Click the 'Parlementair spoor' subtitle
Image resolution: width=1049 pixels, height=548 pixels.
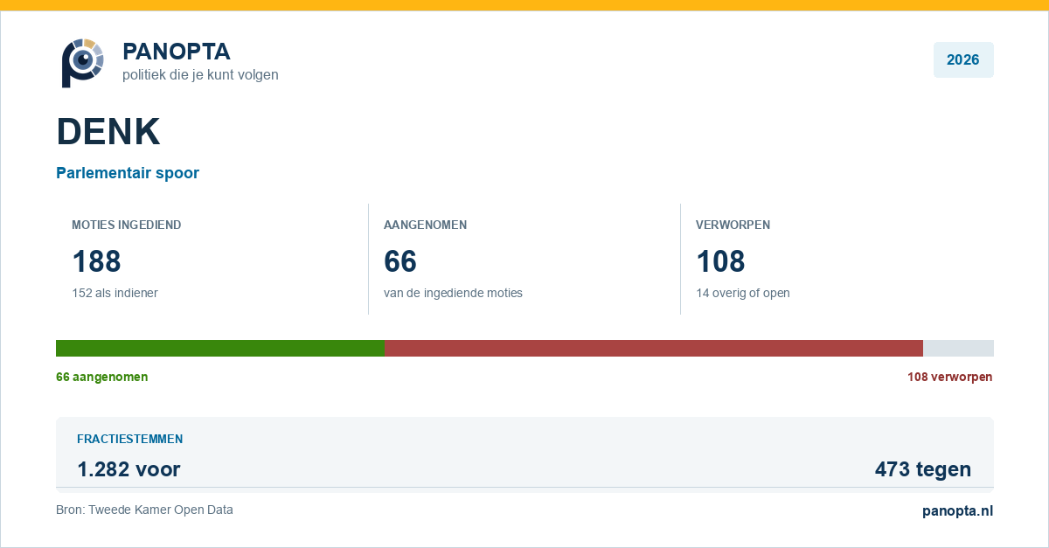pyautogui.click(x=128, y=173)
